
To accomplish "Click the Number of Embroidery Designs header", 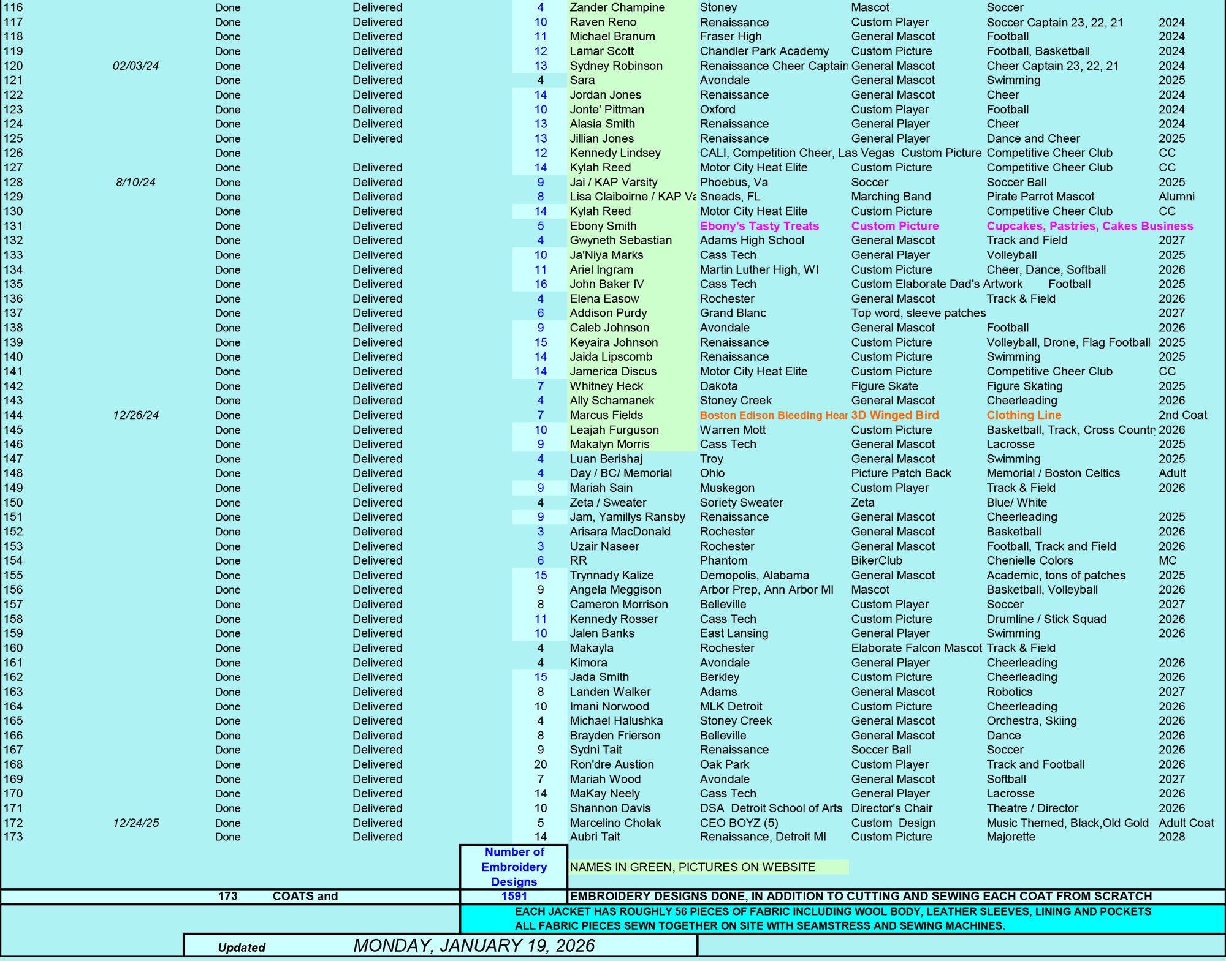I will 514,867.
